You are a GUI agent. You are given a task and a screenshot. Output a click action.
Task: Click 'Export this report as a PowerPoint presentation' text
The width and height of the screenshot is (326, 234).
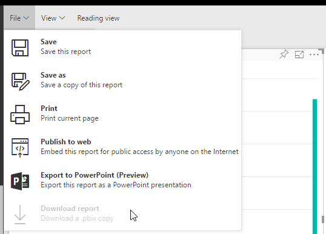116,185
